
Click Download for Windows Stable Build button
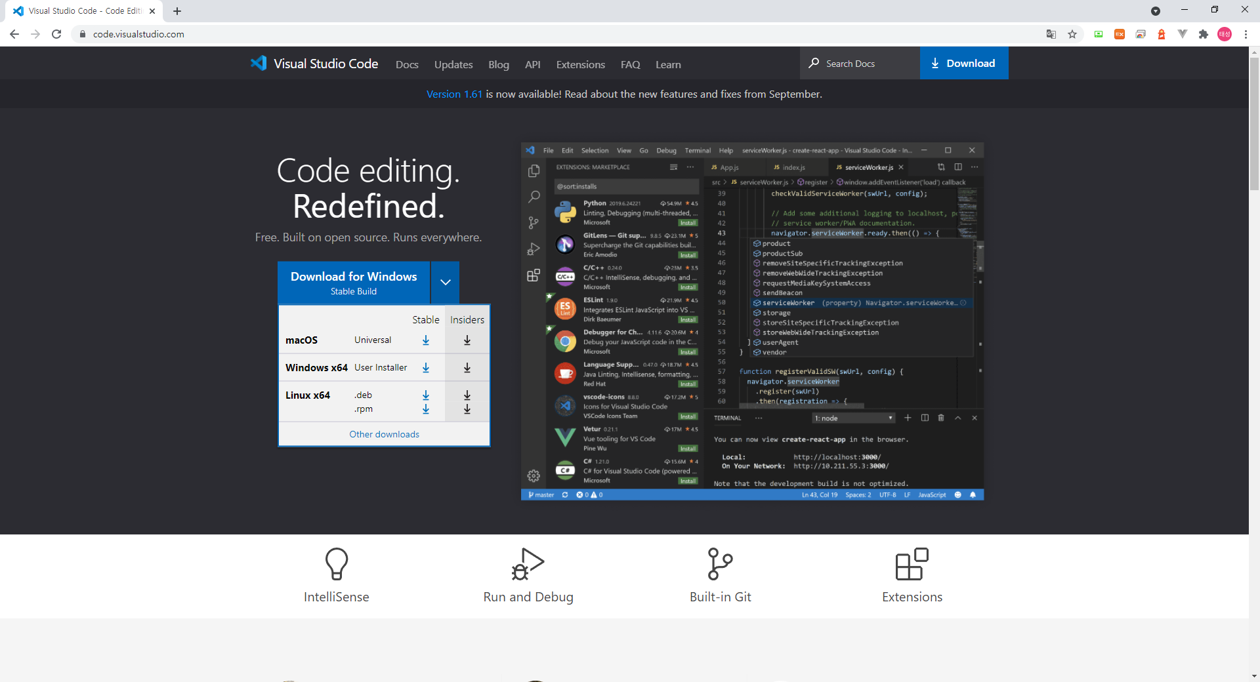(354, 283)
